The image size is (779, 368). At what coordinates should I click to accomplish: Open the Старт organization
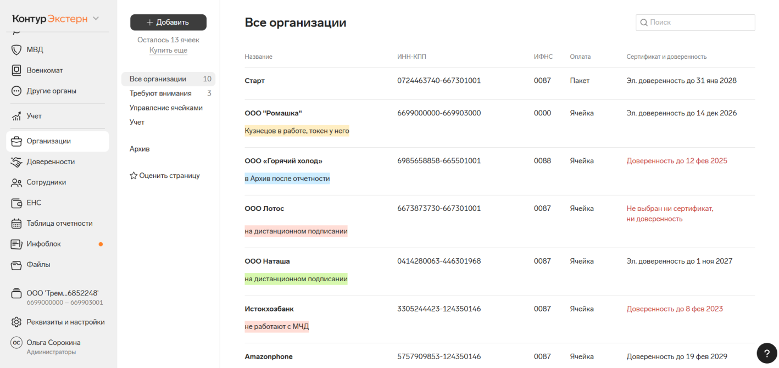coord(254,81)
